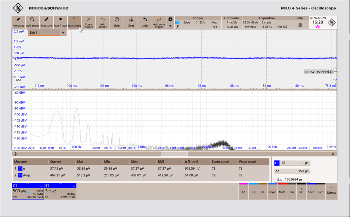Click the 4 ms/div horizontal scale

click(232, 23)
